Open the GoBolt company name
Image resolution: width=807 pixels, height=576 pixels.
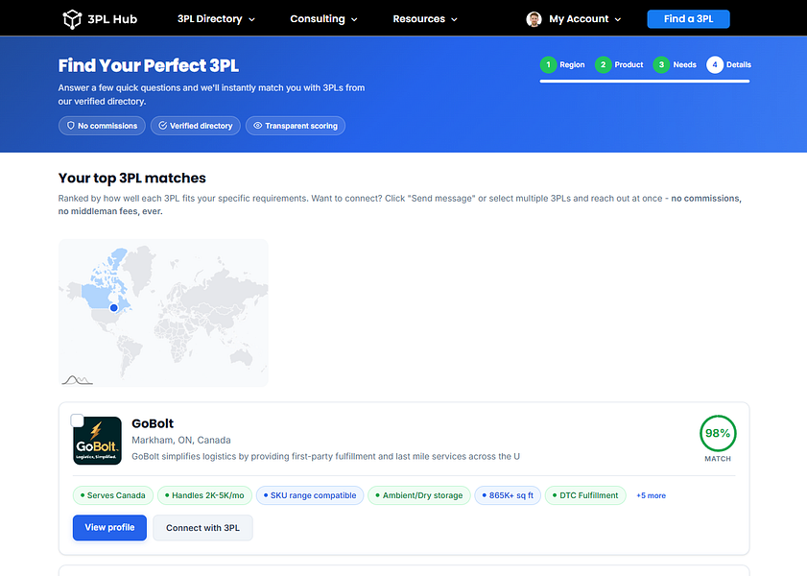[153, 423]
